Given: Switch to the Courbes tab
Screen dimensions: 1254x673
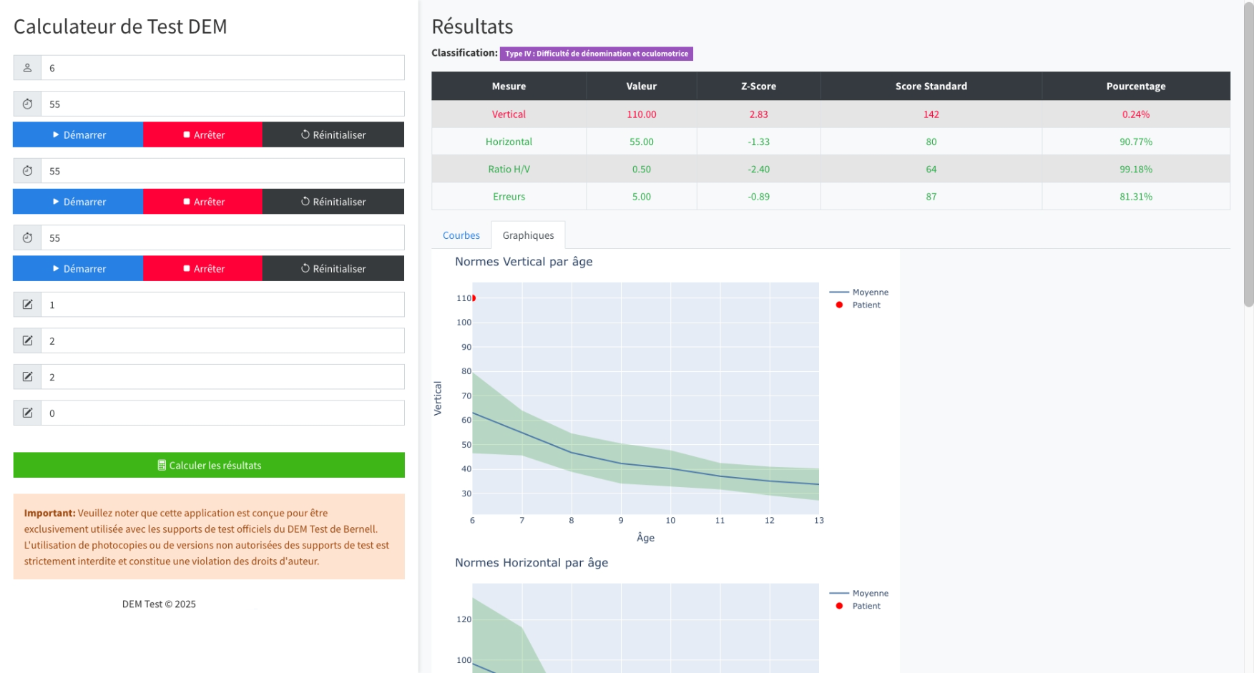Looking at the screenshot, I should tap(461, 235).
